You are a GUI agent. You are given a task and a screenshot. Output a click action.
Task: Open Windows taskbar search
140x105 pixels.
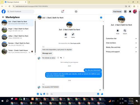pyautogui.click(x=7, y=101)
